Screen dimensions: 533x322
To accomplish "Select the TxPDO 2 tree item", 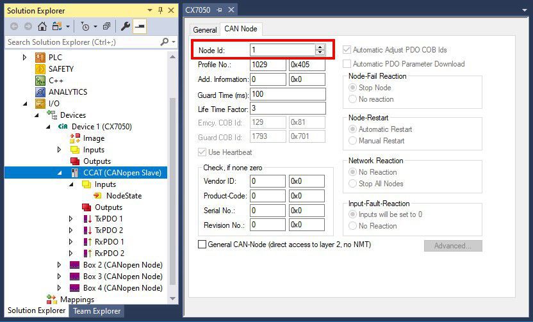I will point(109,230).
